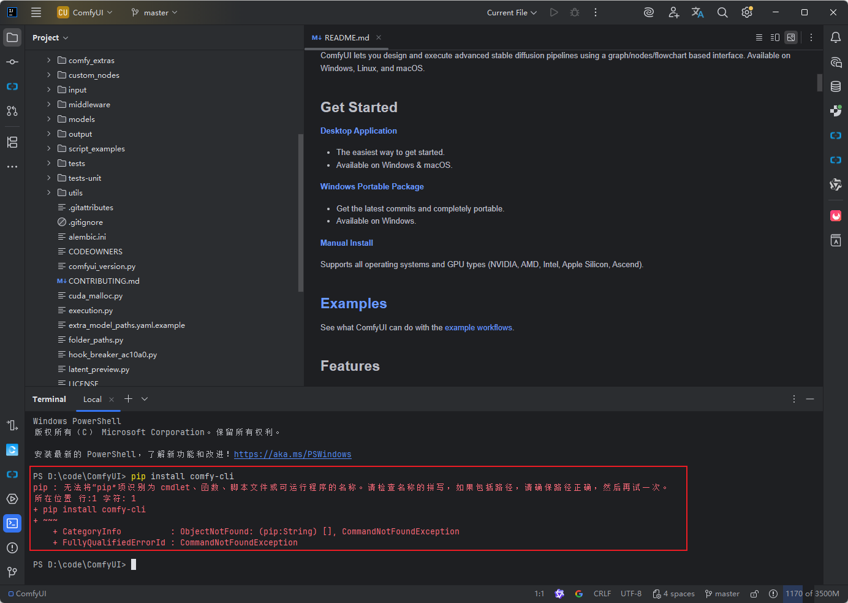Open the Pull Requests tool window
848x603 pixels.
(12, 111)
